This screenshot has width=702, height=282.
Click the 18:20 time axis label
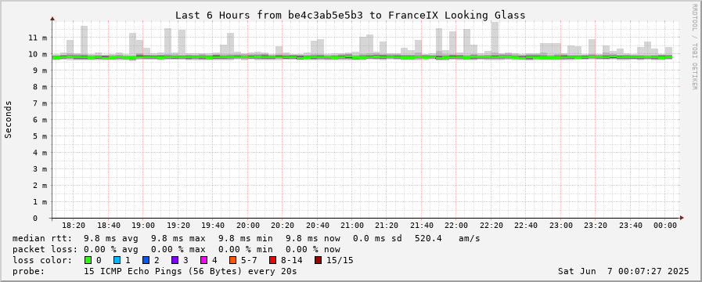click(74, 226)
